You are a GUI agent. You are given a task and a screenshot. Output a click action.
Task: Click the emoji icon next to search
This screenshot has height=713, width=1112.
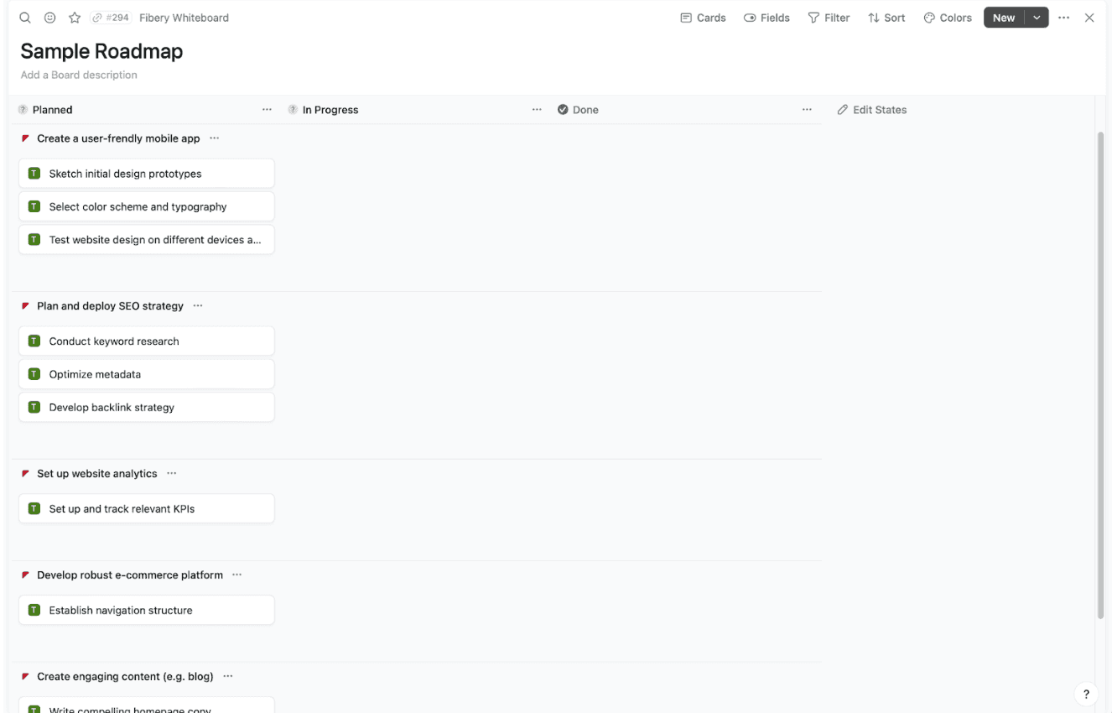click(49, 17)
